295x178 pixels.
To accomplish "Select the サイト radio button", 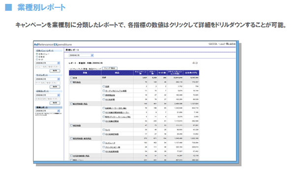I will click(37, 59).
